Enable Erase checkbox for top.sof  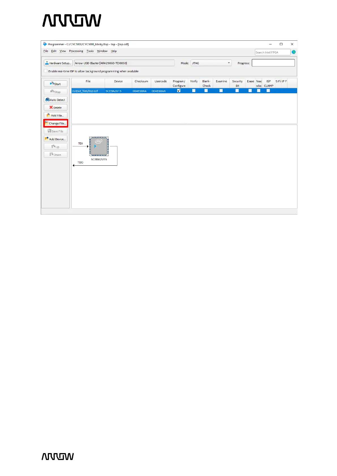[x=250, y=91]
